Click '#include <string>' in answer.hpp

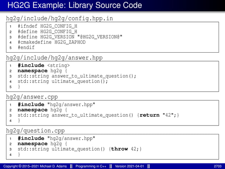(x=44, y=65)
